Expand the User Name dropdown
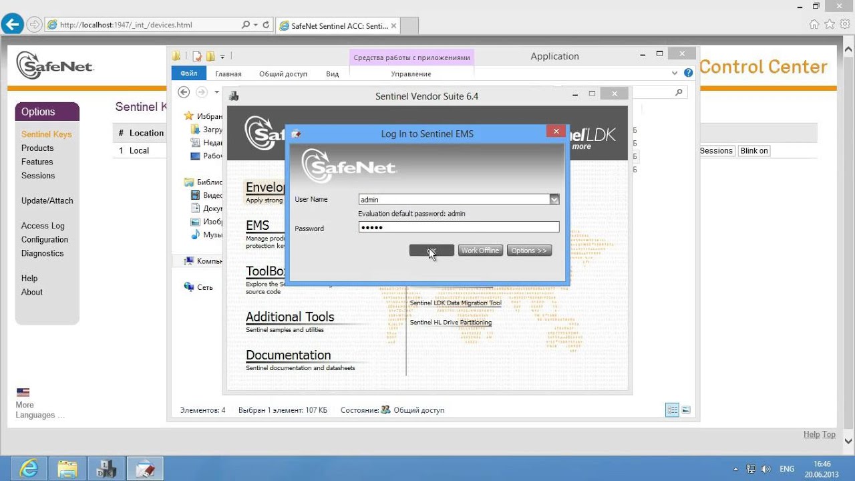The height and width of the screenshot is (481, 855). tap(554, 199)
